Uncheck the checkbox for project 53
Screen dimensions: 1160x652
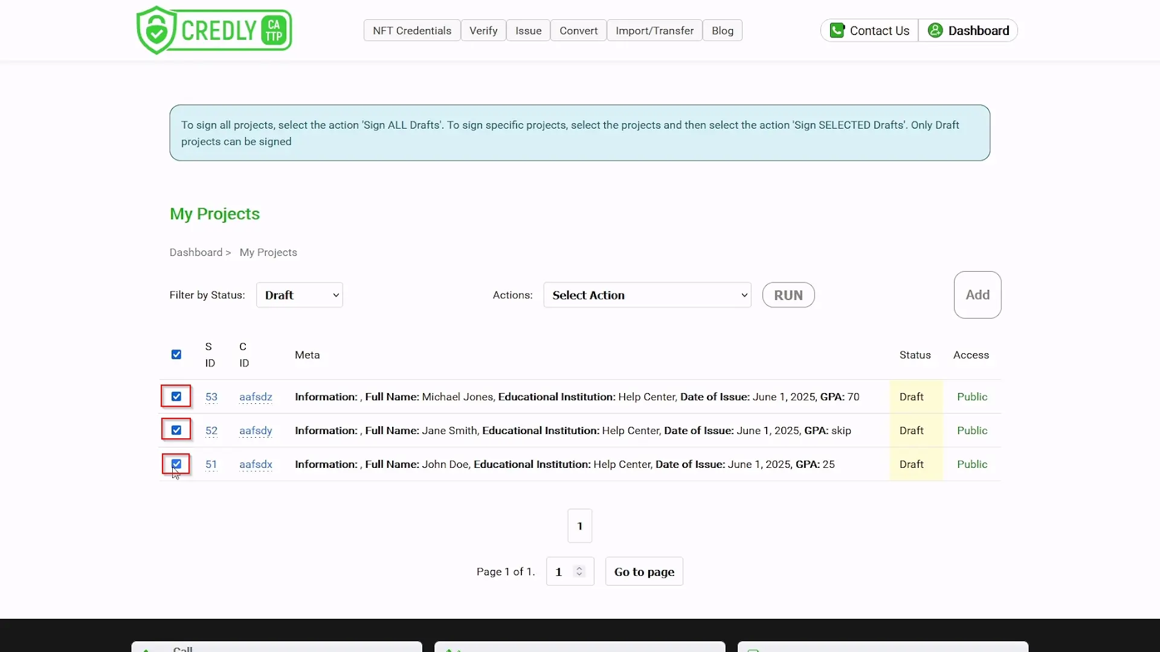tap(176, 397)
